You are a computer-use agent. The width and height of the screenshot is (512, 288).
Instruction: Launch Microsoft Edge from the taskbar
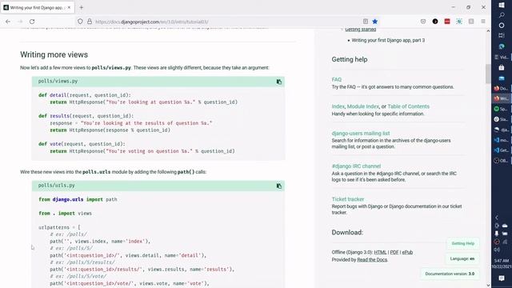pyautogui.click(x=502, y=46)
